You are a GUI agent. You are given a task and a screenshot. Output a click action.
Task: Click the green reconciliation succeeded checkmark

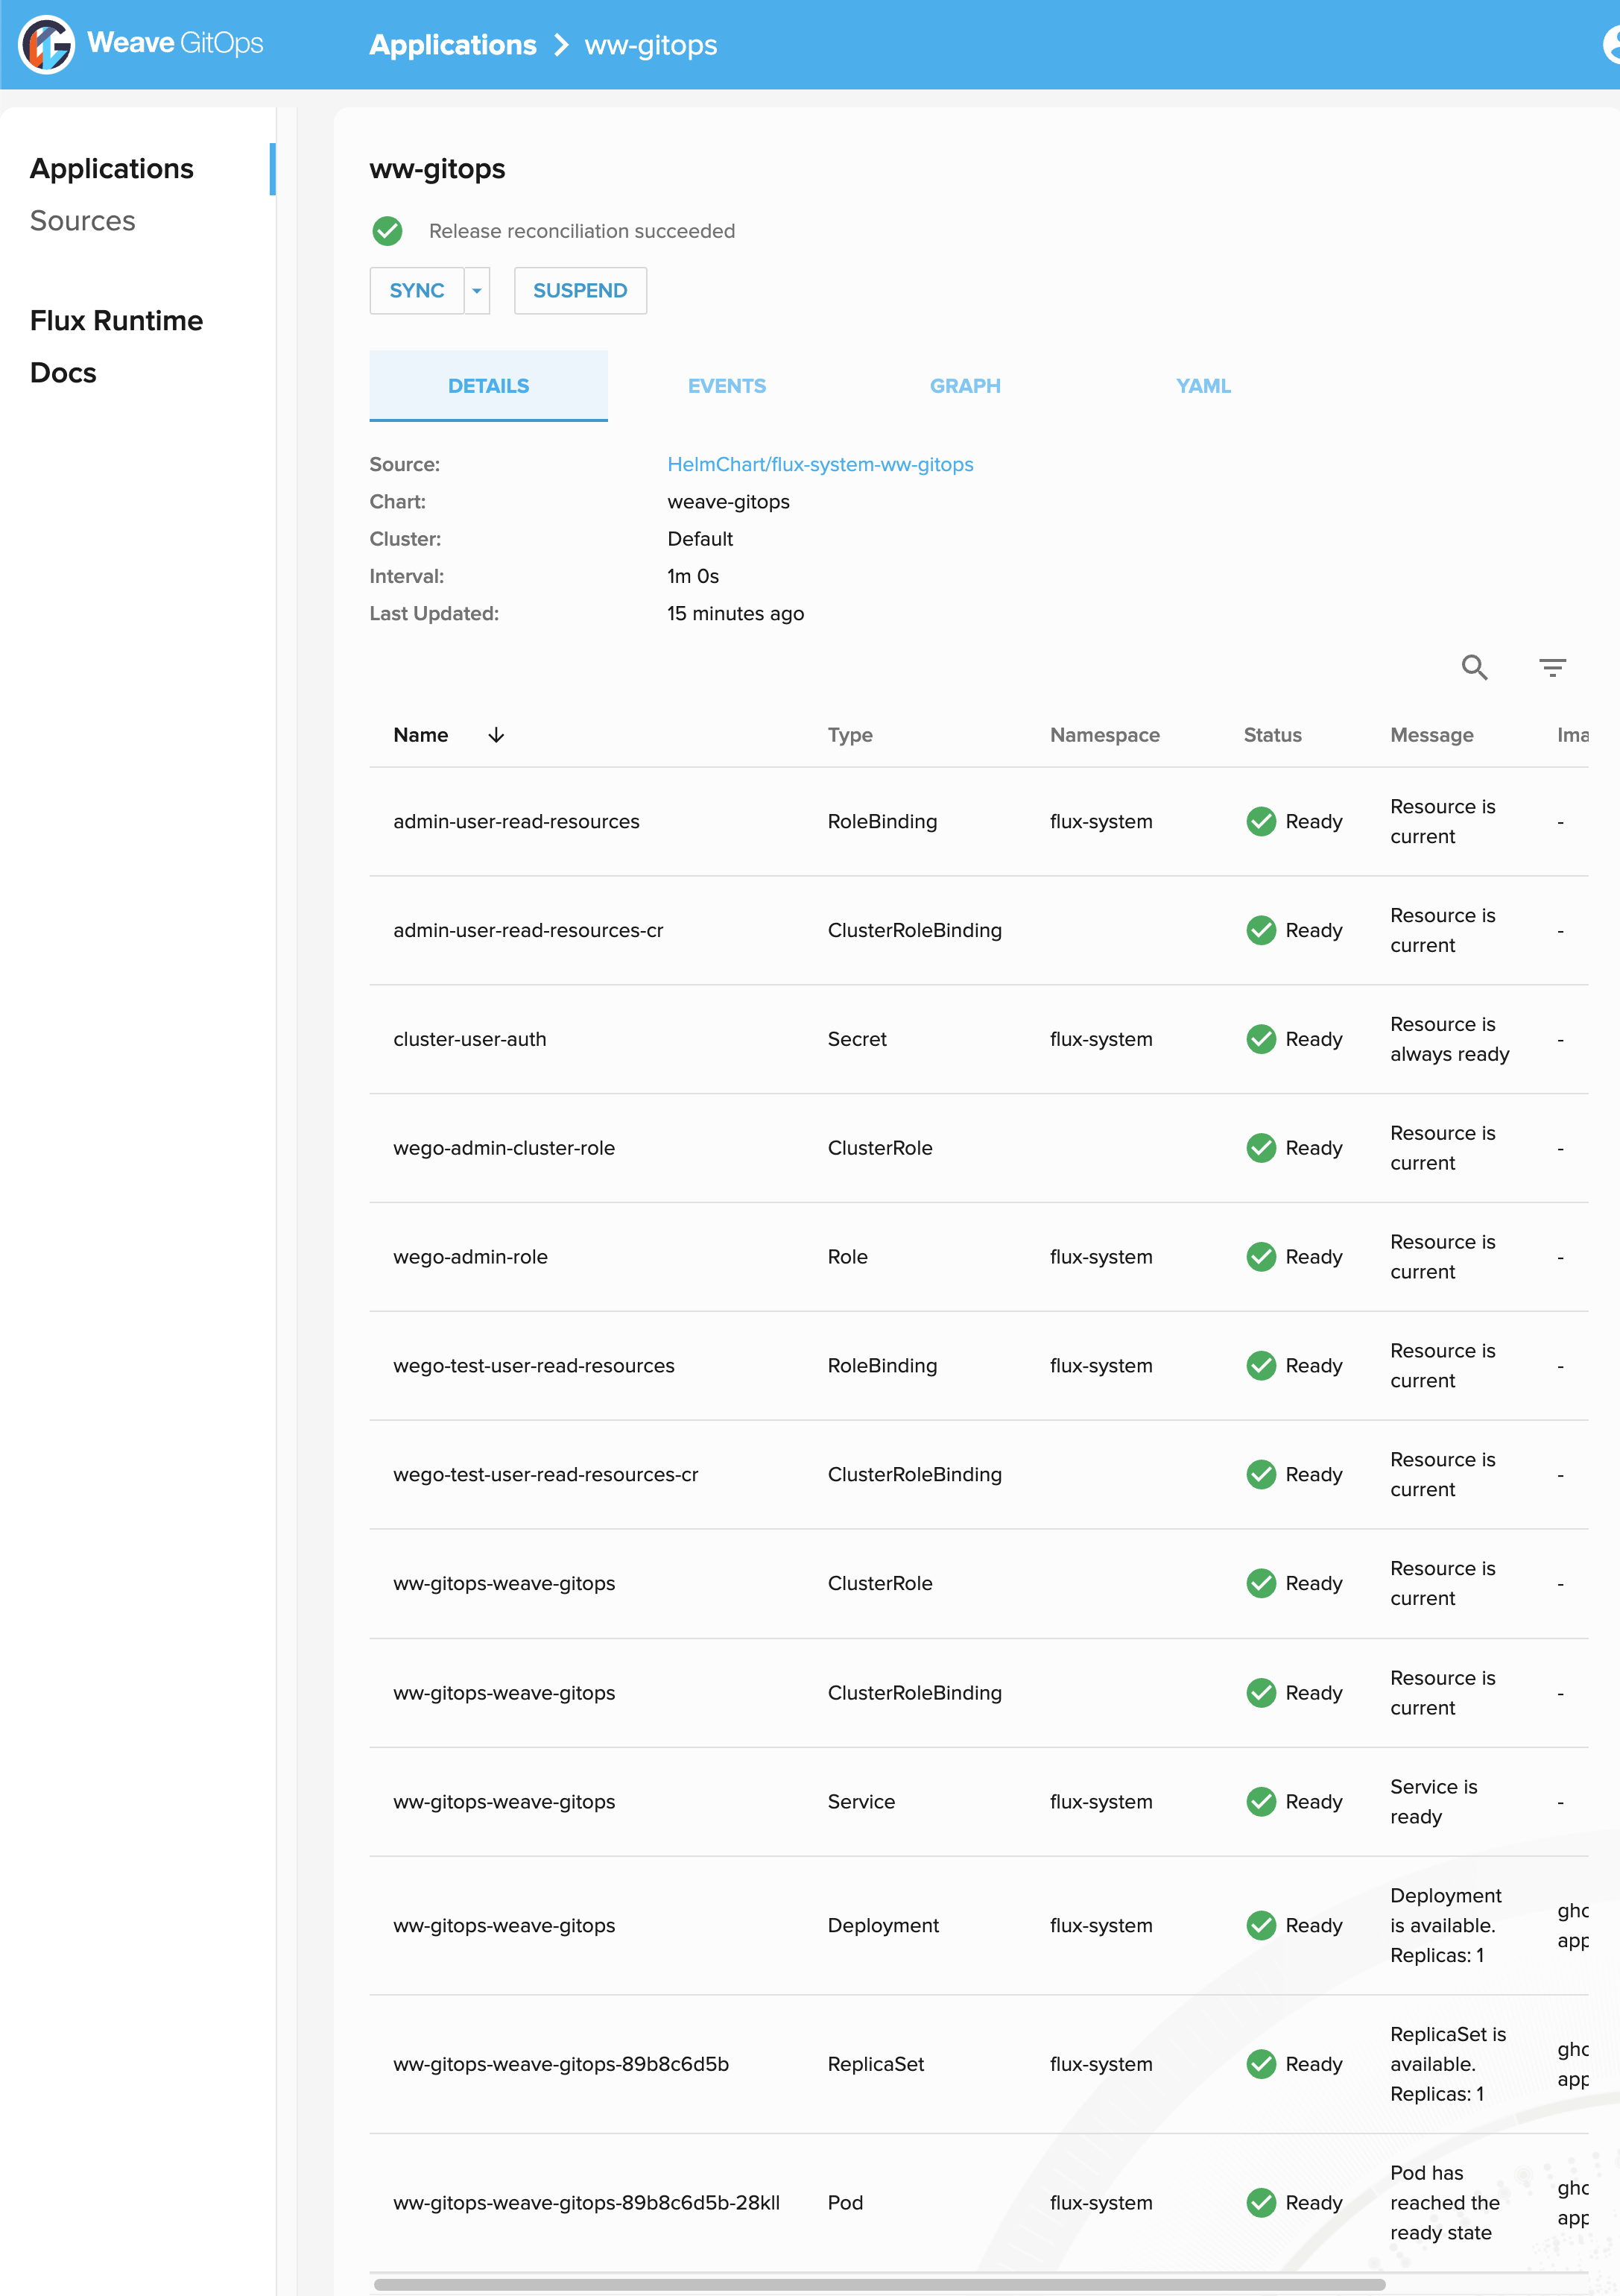[x=387, y=231]
